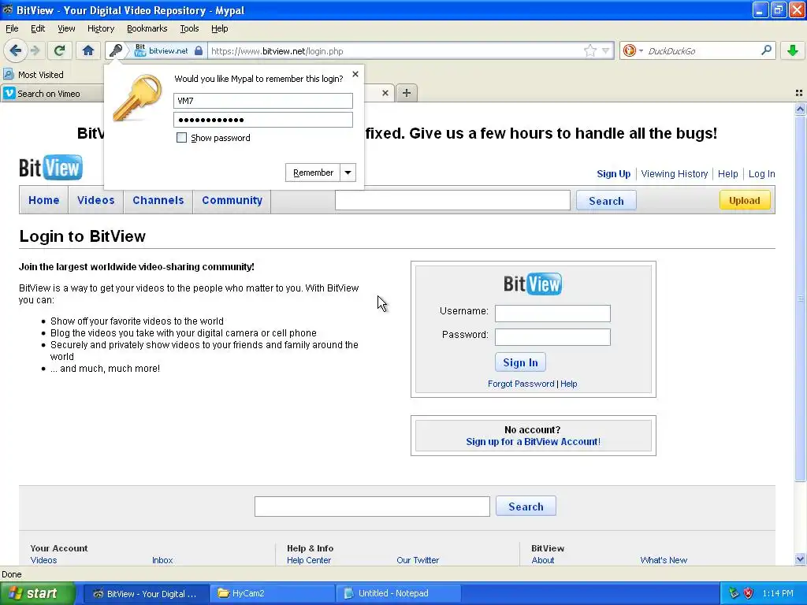Switch to HyCam2 taskbar window
807x605 pixels.
tap(272, 593)
